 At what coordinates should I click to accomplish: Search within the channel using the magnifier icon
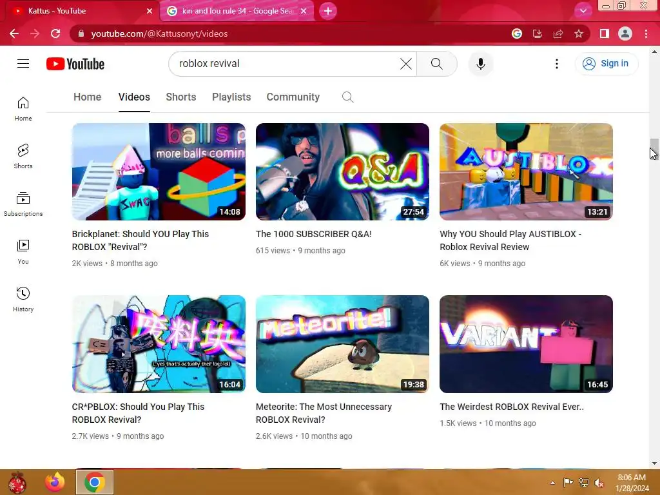click(x=347, y=97)
